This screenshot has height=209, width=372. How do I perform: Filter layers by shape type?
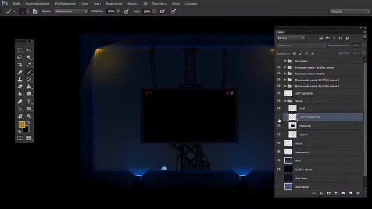point(341,38)
